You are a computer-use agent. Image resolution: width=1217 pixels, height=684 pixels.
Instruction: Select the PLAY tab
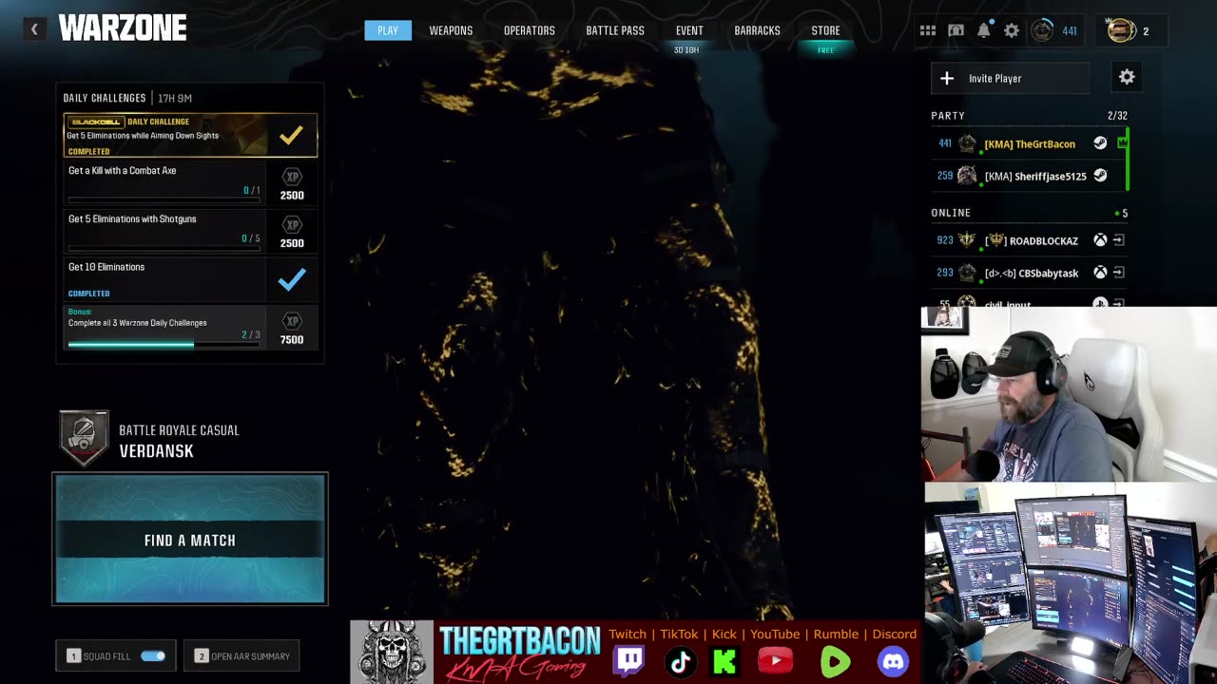click(x=388, y=30)
